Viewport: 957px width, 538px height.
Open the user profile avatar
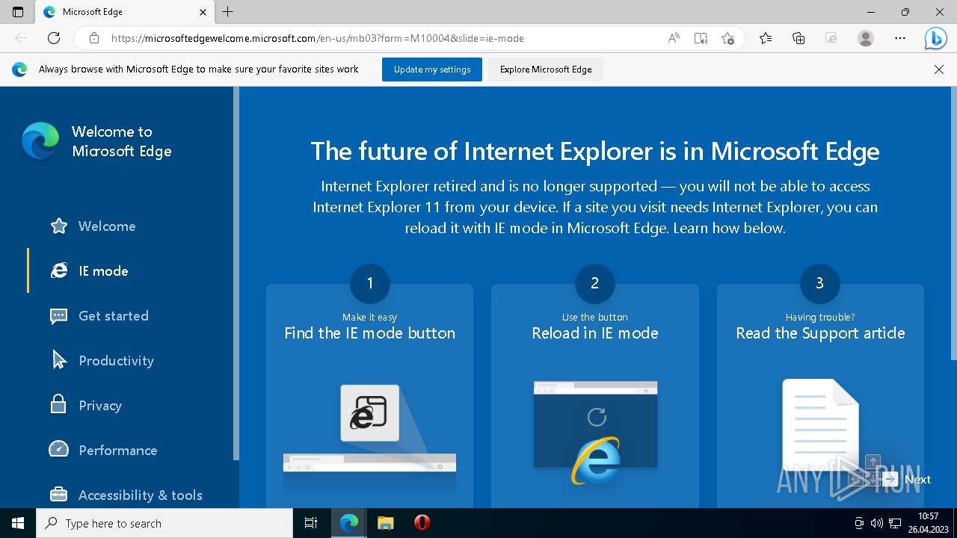pyautogui.click(x=866, y=38)
